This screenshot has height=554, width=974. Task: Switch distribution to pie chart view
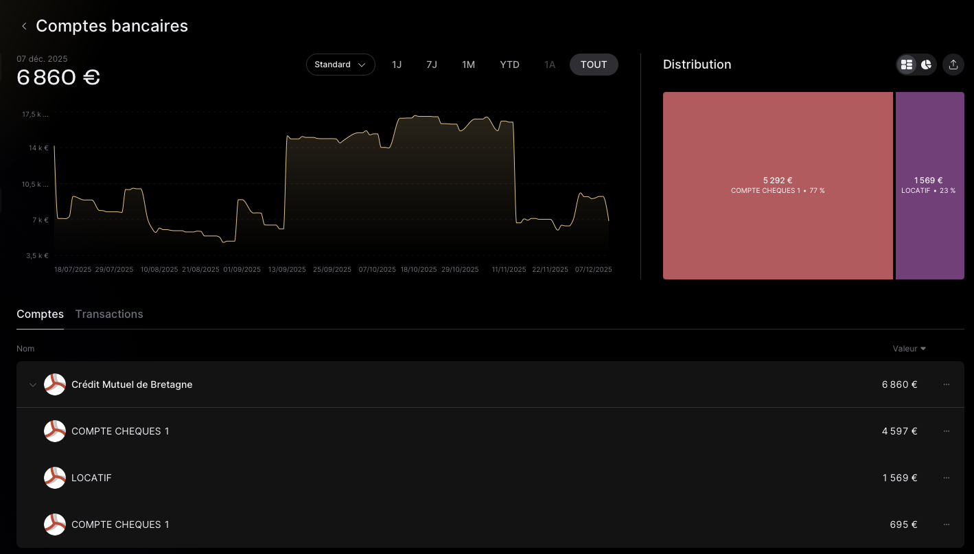pos(926,65)
